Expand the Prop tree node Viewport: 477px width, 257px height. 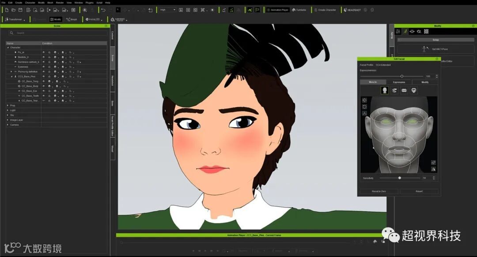tap(8, 106)
